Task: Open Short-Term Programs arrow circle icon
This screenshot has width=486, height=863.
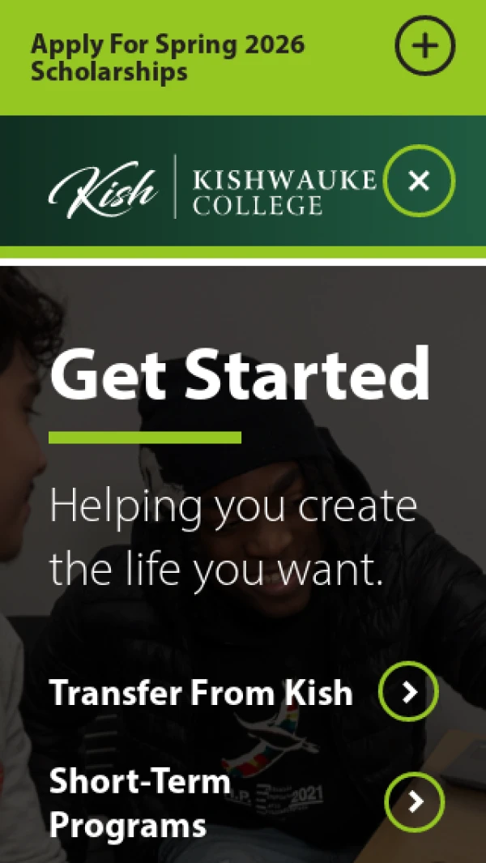Action: [415, 802]
